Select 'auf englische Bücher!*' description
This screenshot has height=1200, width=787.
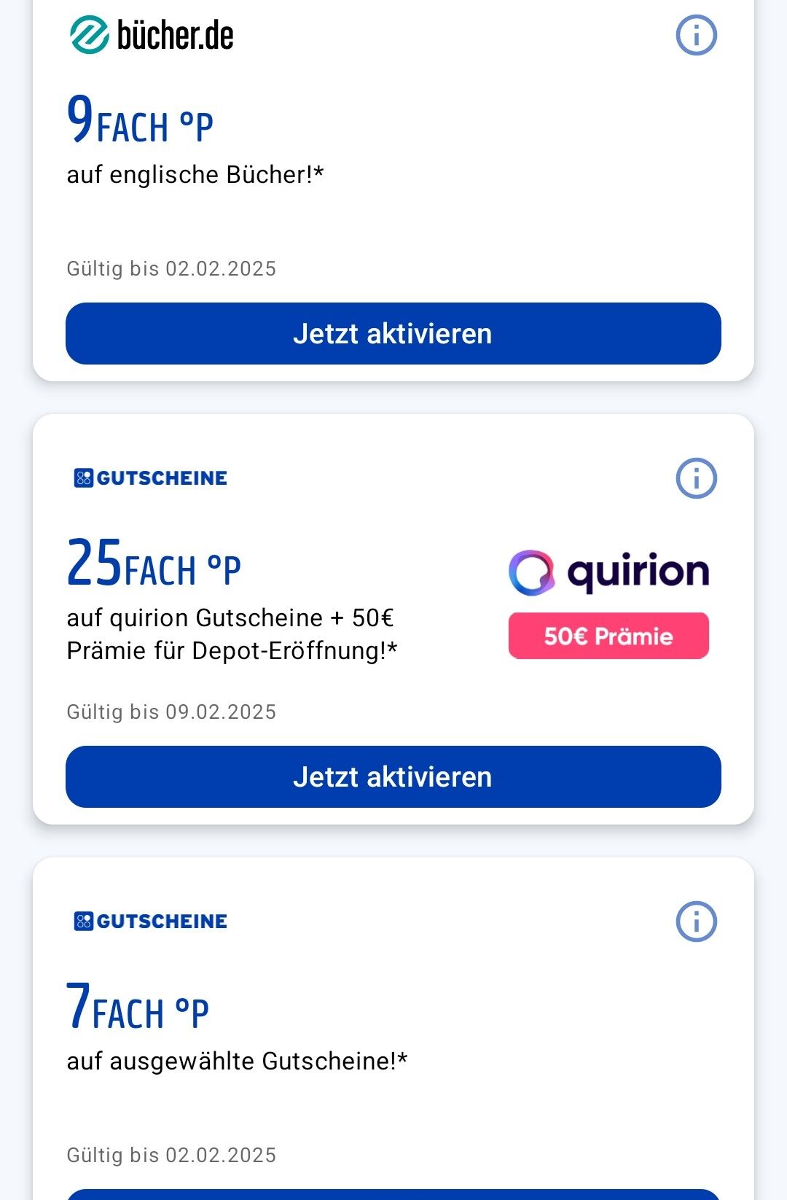click(x=195, y=175)
